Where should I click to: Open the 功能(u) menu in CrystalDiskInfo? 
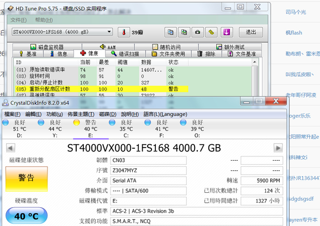[x=55, y=114]
